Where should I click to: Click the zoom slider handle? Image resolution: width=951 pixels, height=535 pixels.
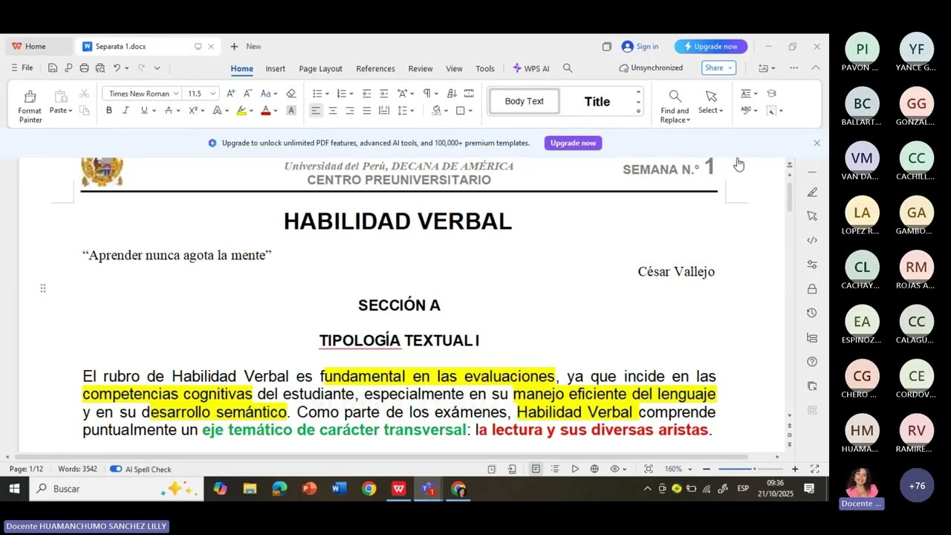[754, 469]
